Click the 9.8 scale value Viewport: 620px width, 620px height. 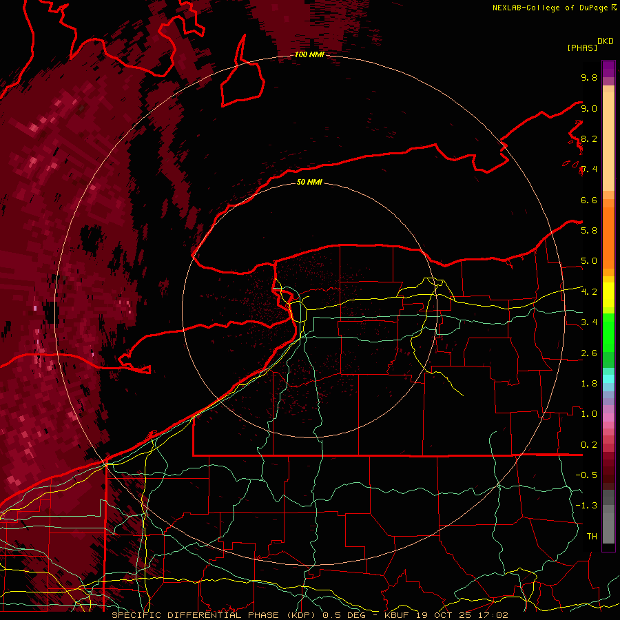click(589, 77)
